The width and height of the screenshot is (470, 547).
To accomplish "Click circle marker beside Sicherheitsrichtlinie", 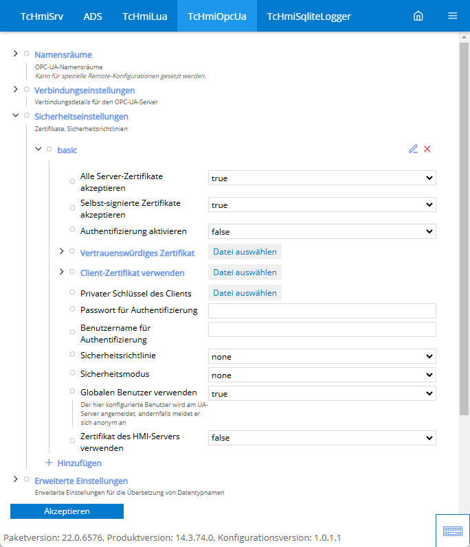I will 72,356.
